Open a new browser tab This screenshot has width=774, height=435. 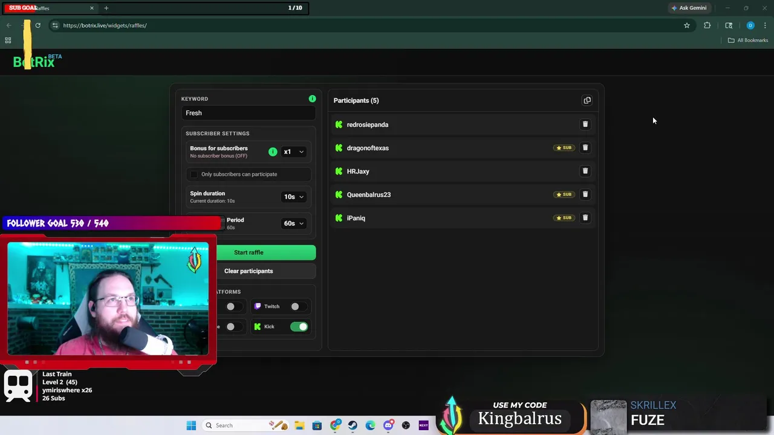(x=106, y=8)
